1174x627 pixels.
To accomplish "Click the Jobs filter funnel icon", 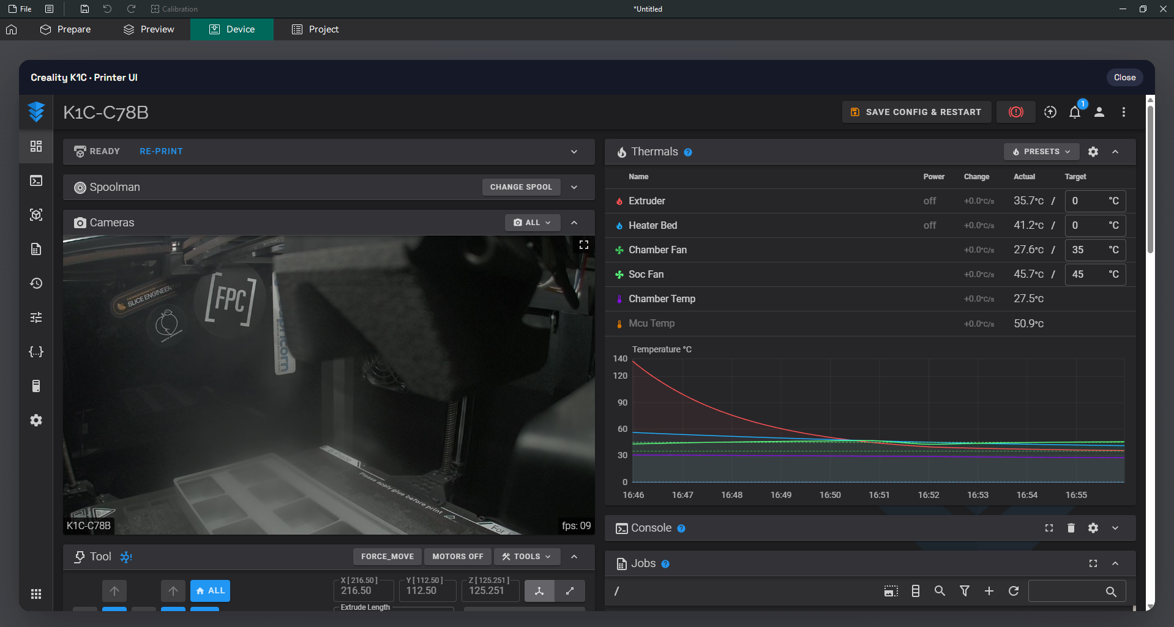I will (965, 591).
